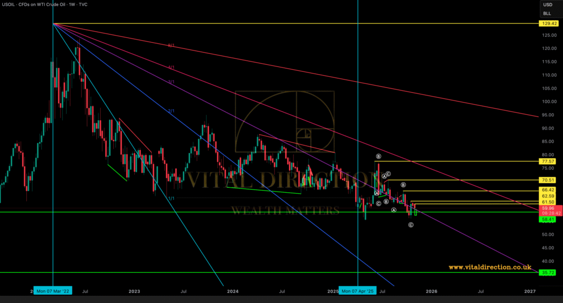Select the 2/1 Gann fan label
Screen dimensions: 563x303
pos(171,111)
